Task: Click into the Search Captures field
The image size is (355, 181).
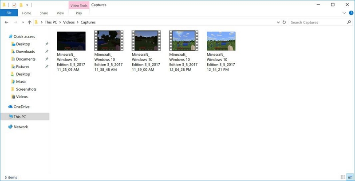Action: tap(318, 22)
